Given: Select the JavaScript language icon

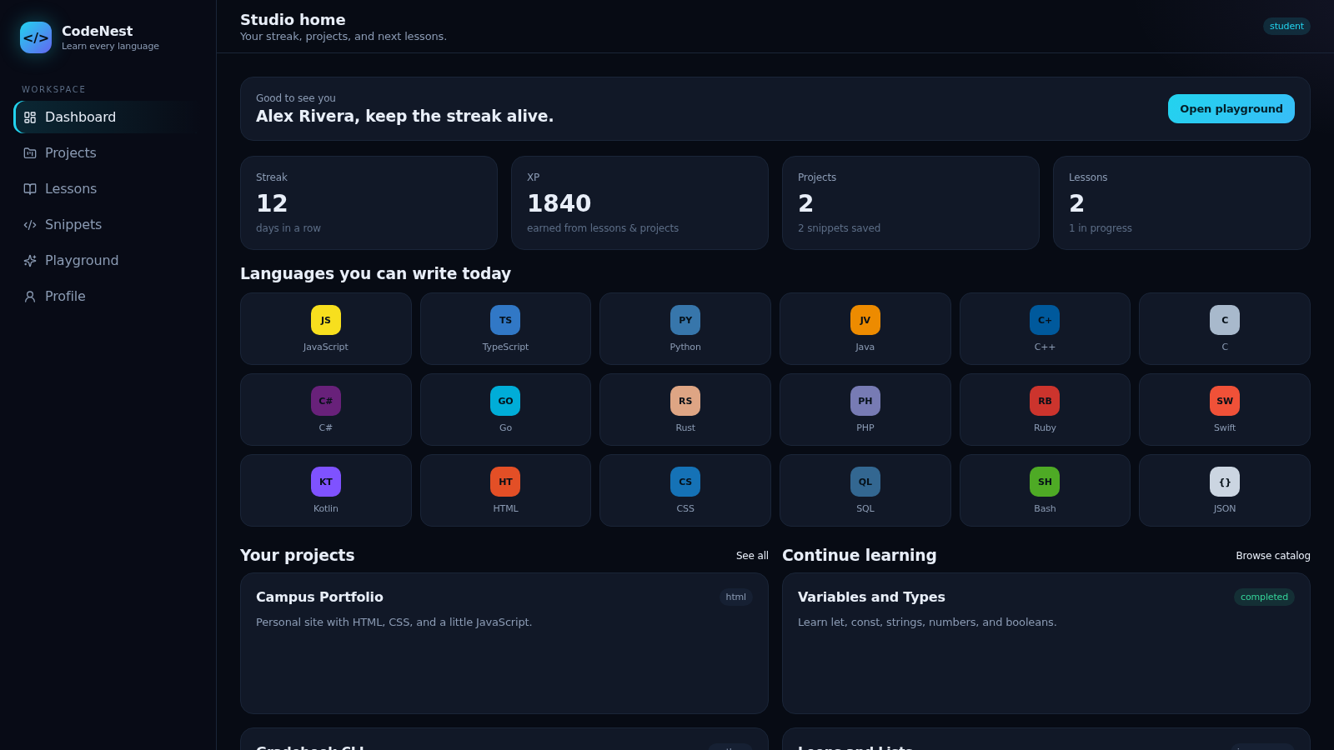Looking at the screenshot, I should [x=326, y=320].
